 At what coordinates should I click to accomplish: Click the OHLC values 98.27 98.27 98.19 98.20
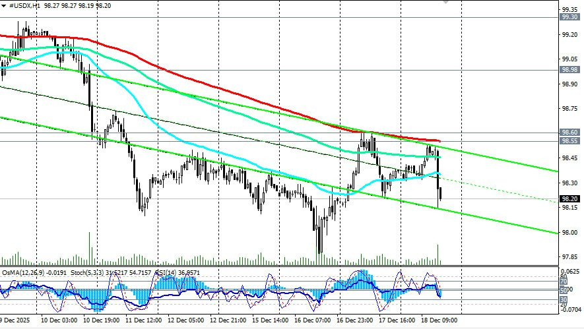[77, 6]
